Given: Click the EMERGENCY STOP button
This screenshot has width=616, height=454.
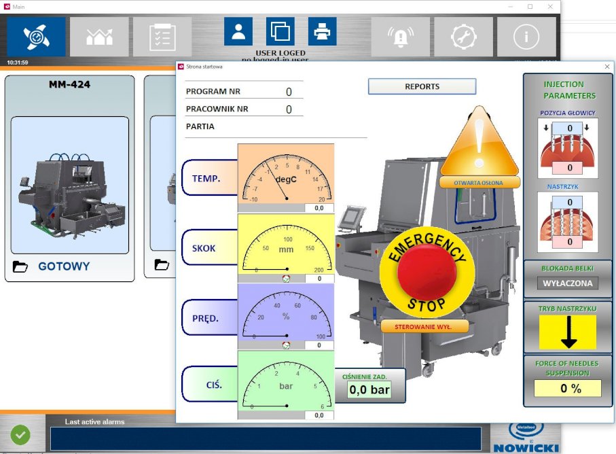Looking at the screenshot, I should [427, 273].
